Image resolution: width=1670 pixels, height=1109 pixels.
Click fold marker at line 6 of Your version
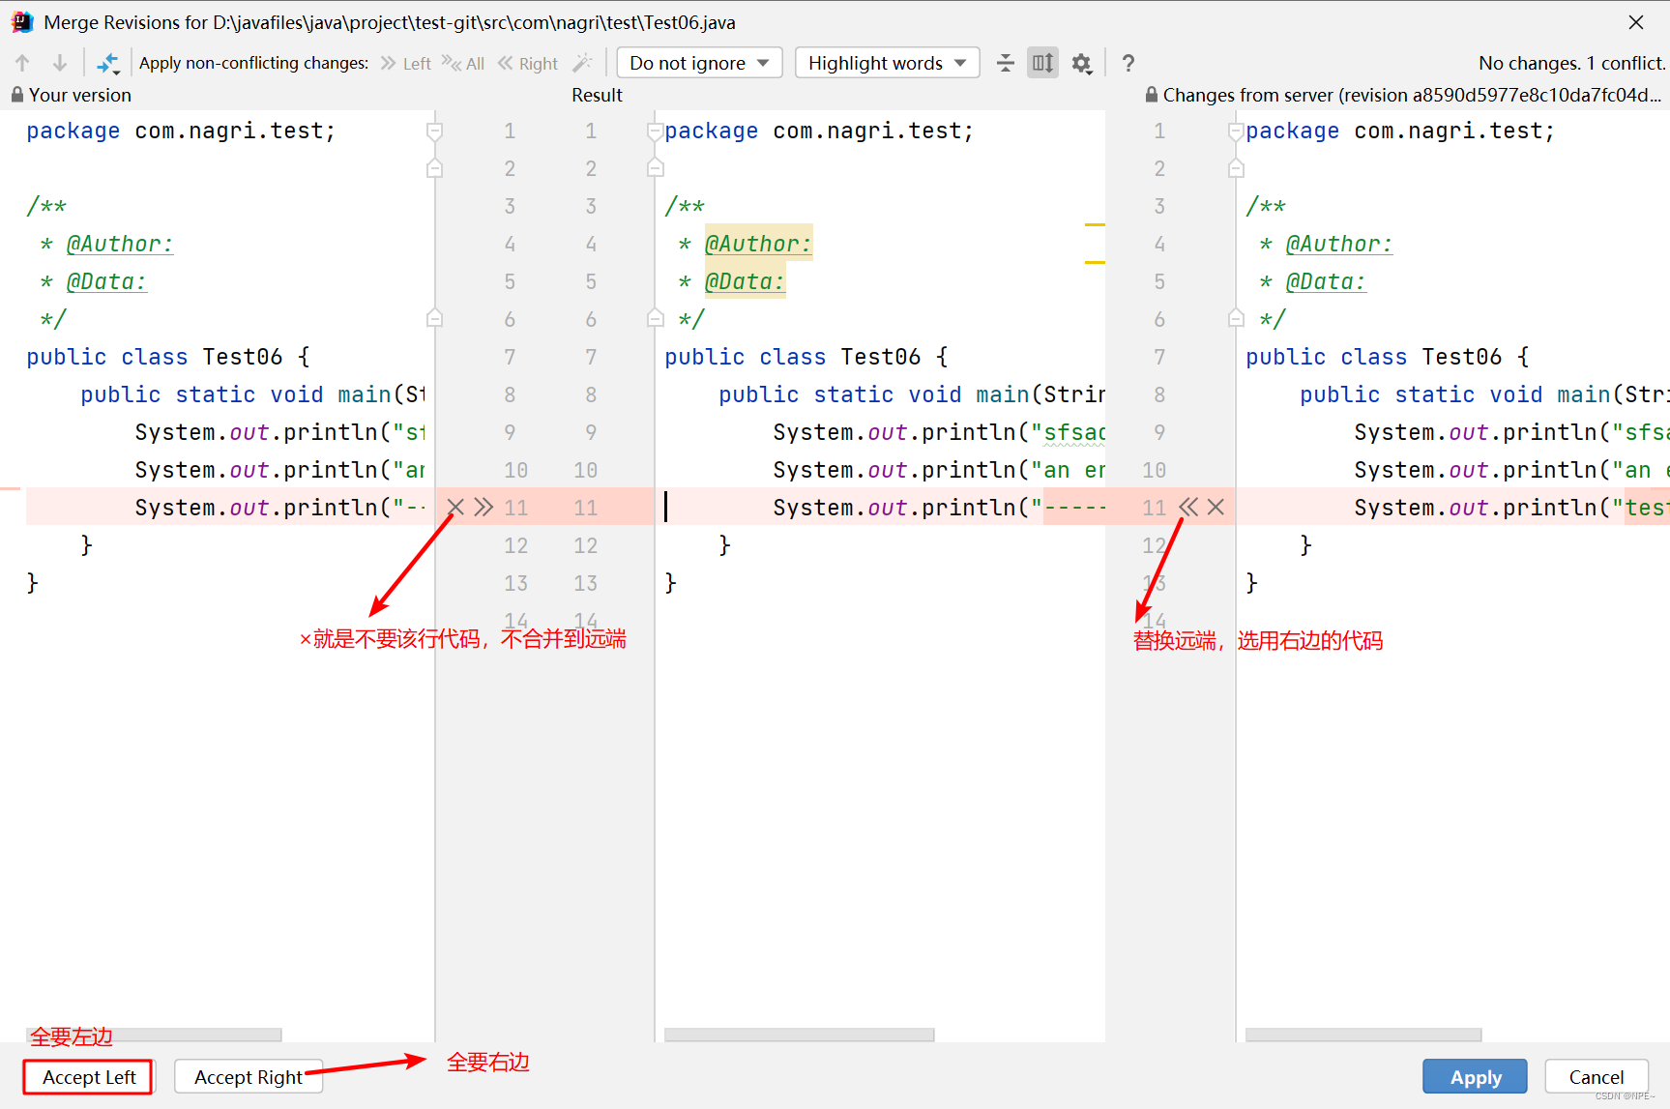pyautogui.click(x=435, y=318)
